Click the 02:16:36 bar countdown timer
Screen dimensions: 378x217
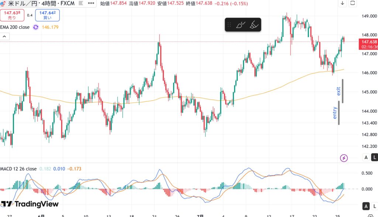(370, 47)
